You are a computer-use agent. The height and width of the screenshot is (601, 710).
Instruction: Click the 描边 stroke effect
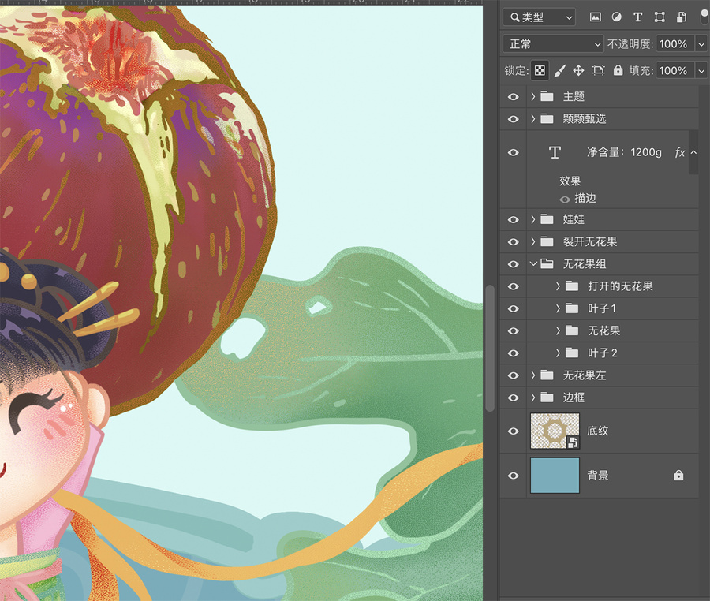click(x=585, y=198)
